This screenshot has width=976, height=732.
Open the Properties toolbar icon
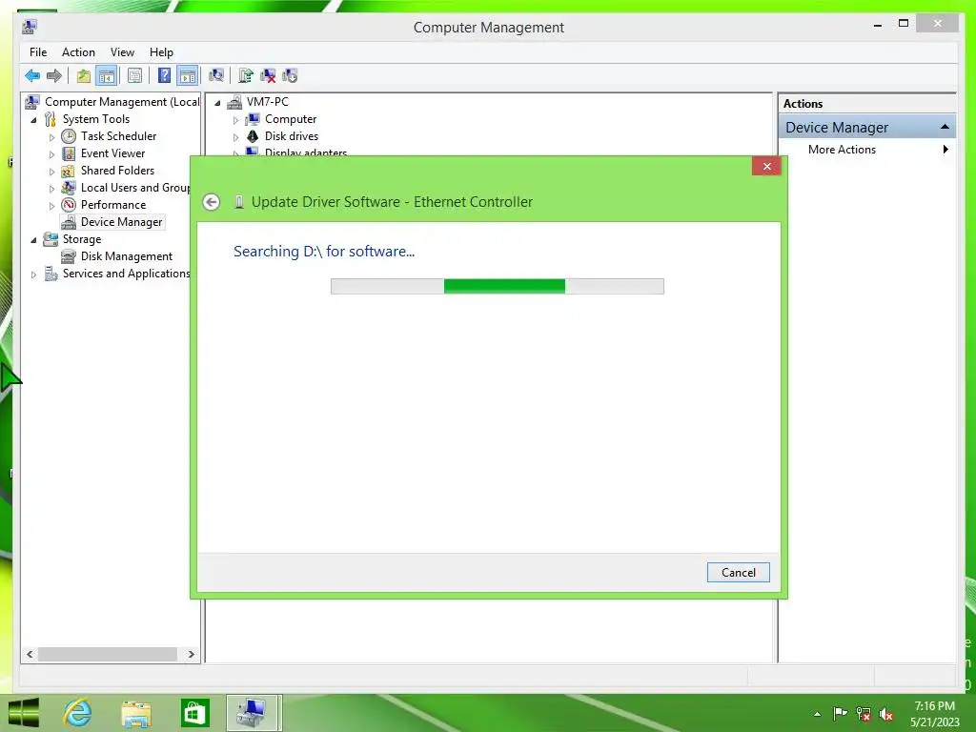click(134, 76)
